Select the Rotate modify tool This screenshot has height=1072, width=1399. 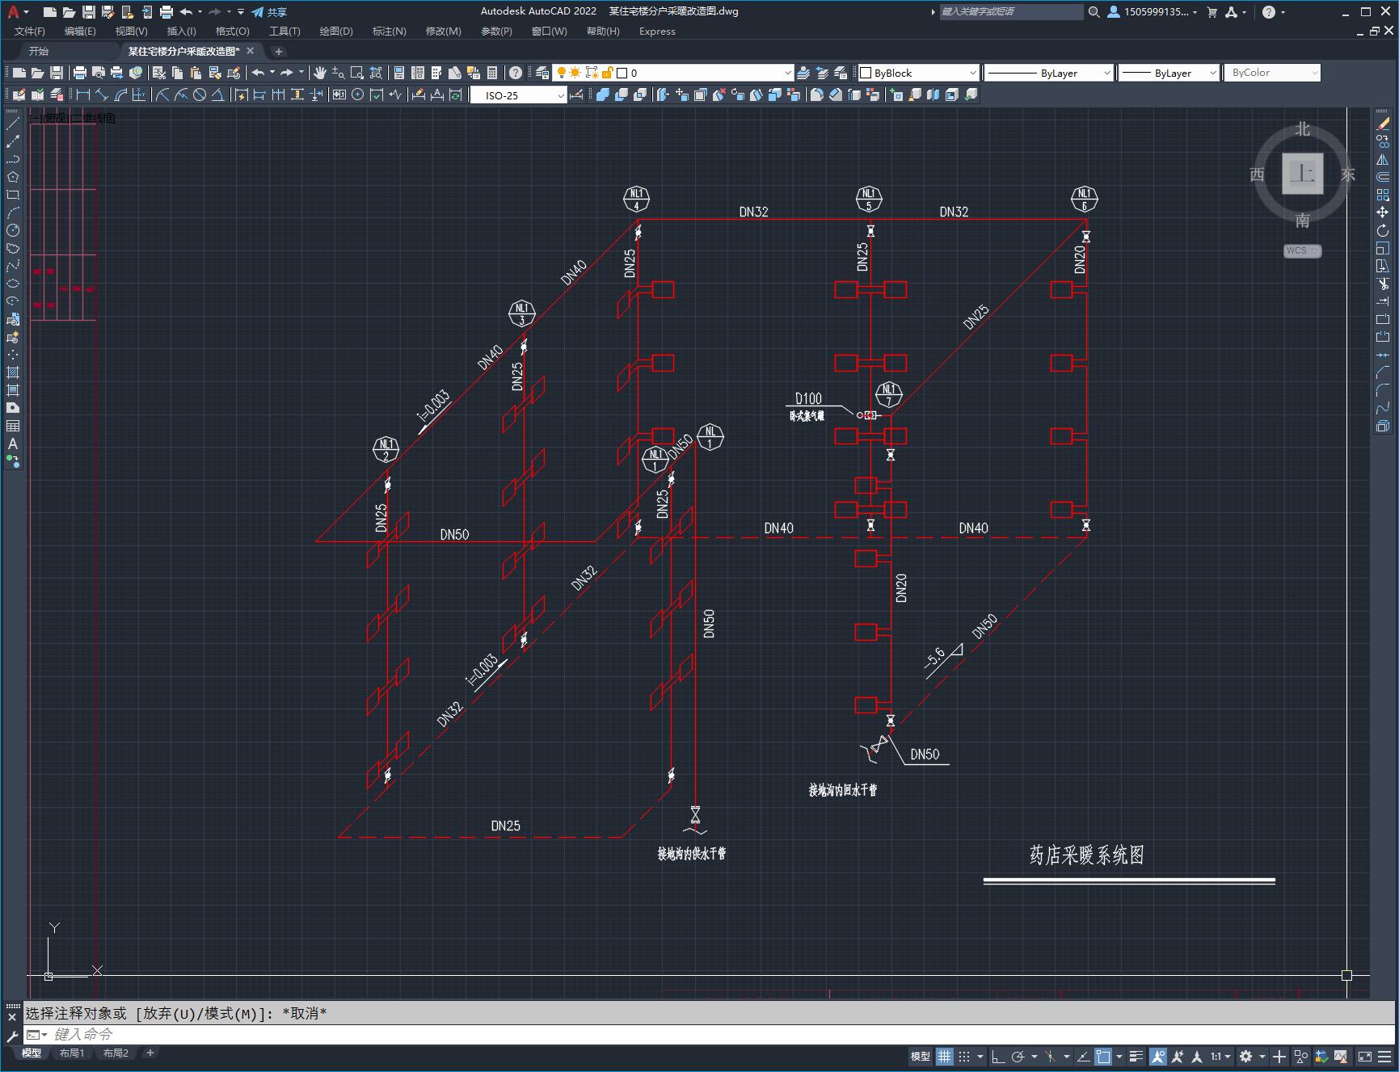tap(1383, 230)
